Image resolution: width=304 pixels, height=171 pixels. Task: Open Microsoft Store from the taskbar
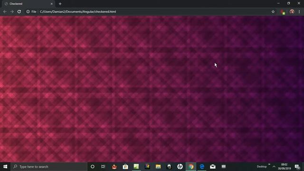tap(125, 167)
